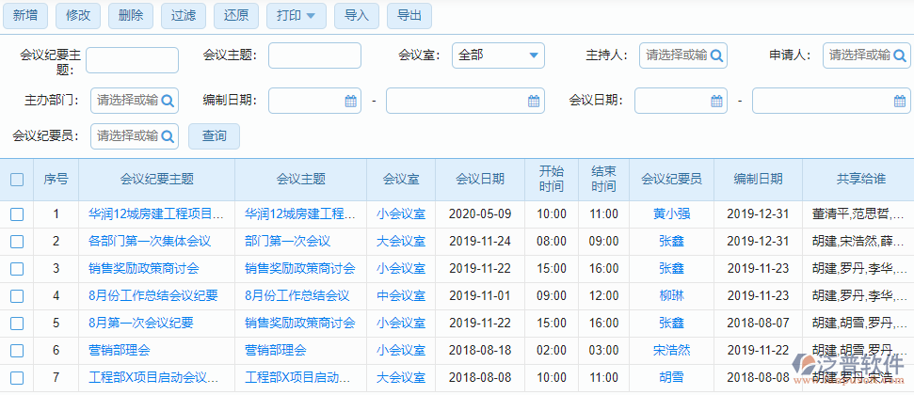Open the 8月第一次会议纪要 link
This screenshot has height=395, width=914.
tap(141, 324)
